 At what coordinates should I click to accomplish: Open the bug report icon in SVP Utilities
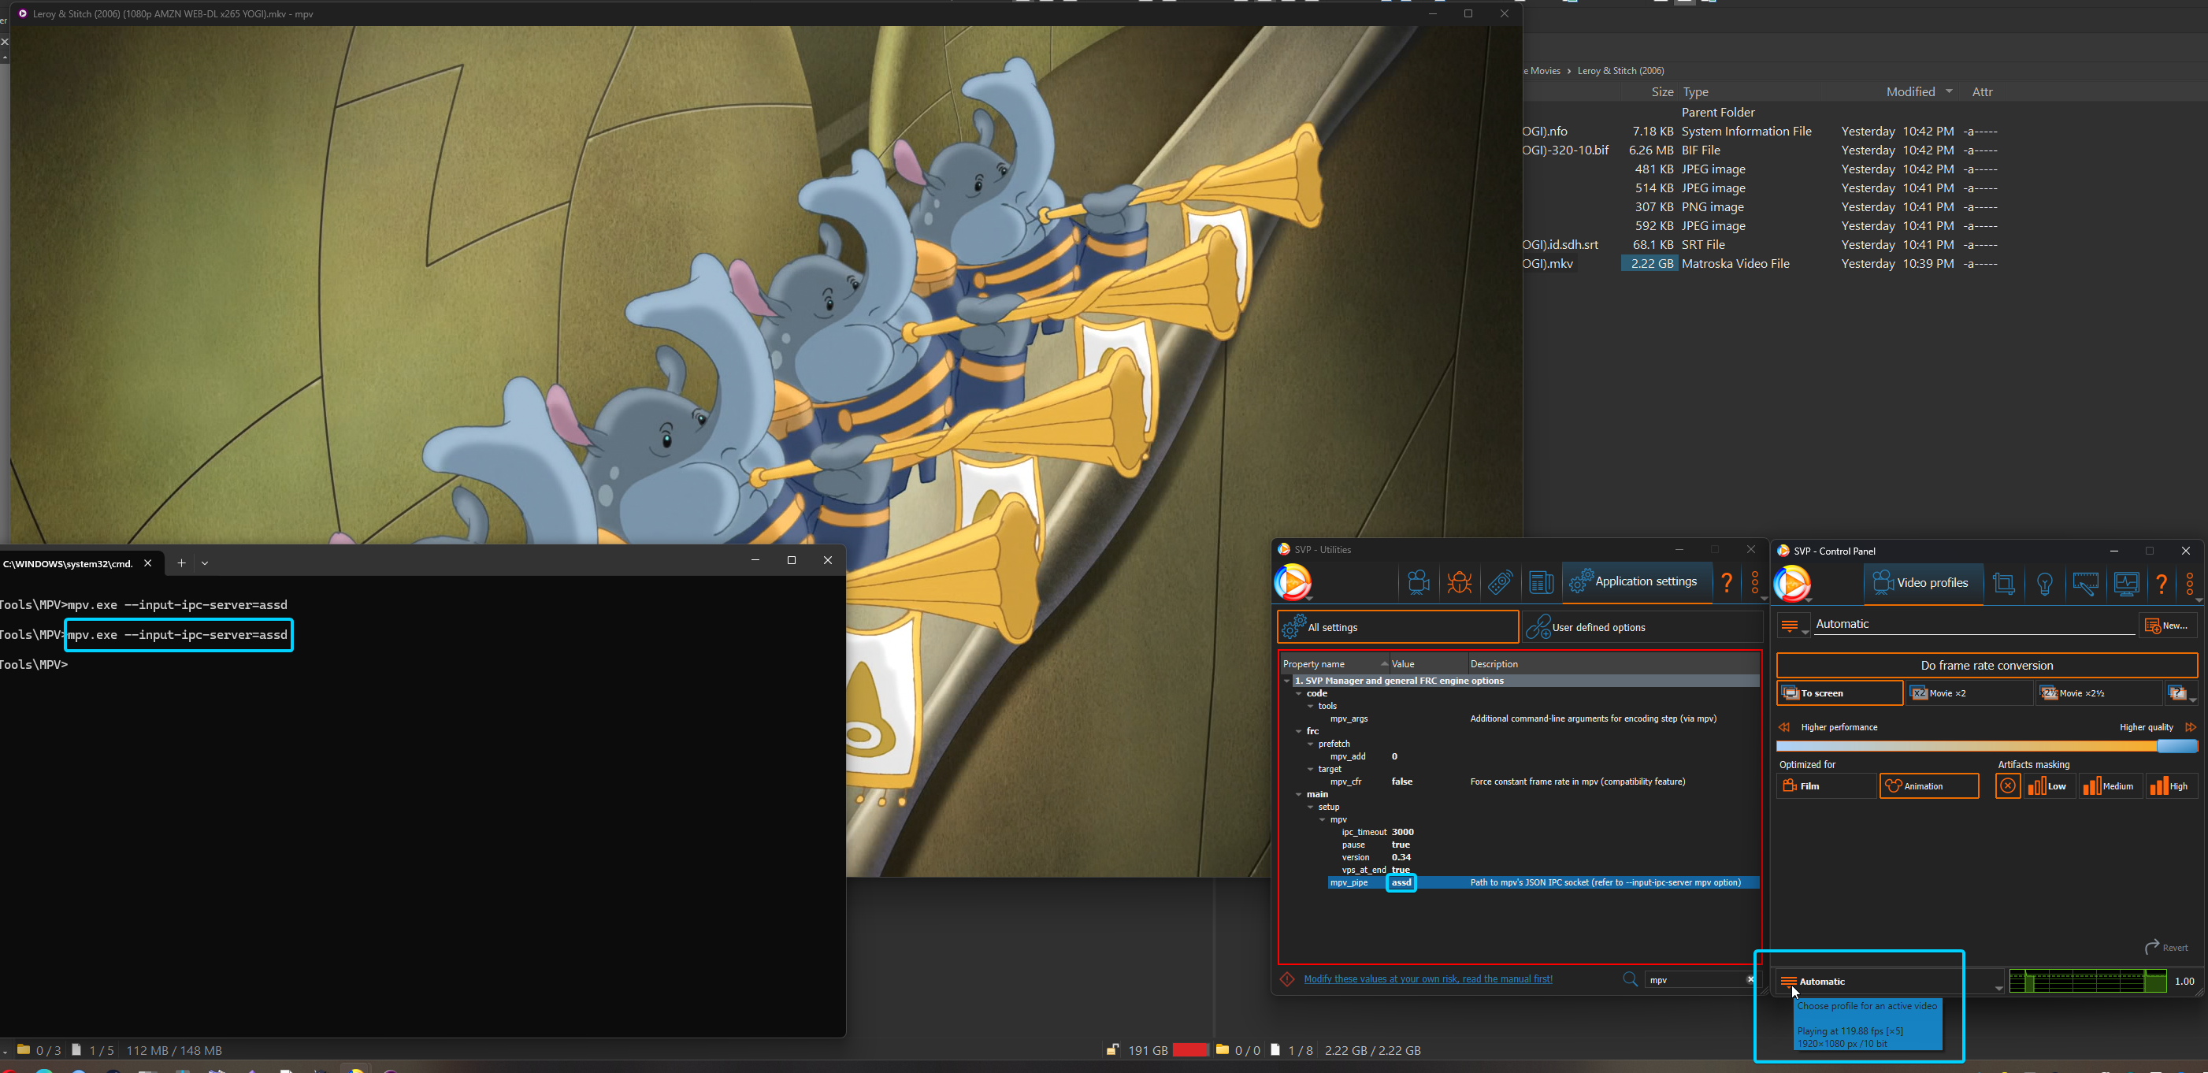click(x=1459, y=583)
